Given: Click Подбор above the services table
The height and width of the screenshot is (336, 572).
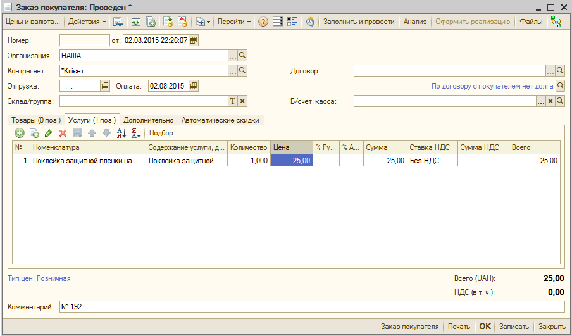Looking at the screenshot, I should tap(161, 133).
